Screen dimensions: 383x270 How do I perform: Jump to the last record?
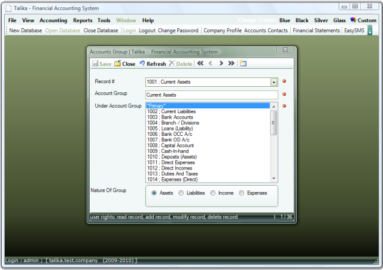tap(231, 63)
